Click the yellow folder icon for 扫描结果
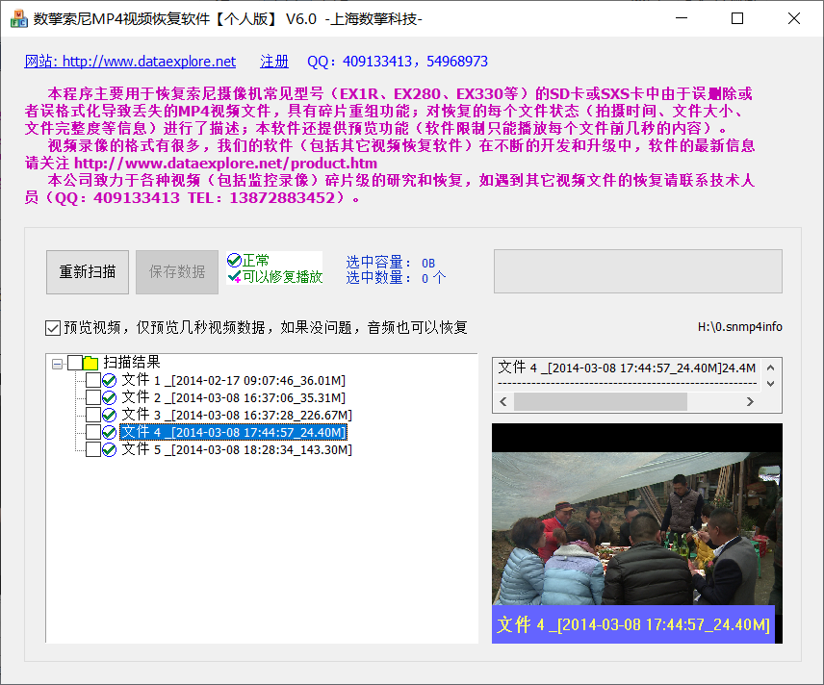 click(x=90, y=363)
